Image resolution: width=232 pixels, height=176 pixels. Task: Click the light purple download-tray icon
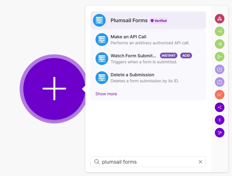[x=219, y=69]
